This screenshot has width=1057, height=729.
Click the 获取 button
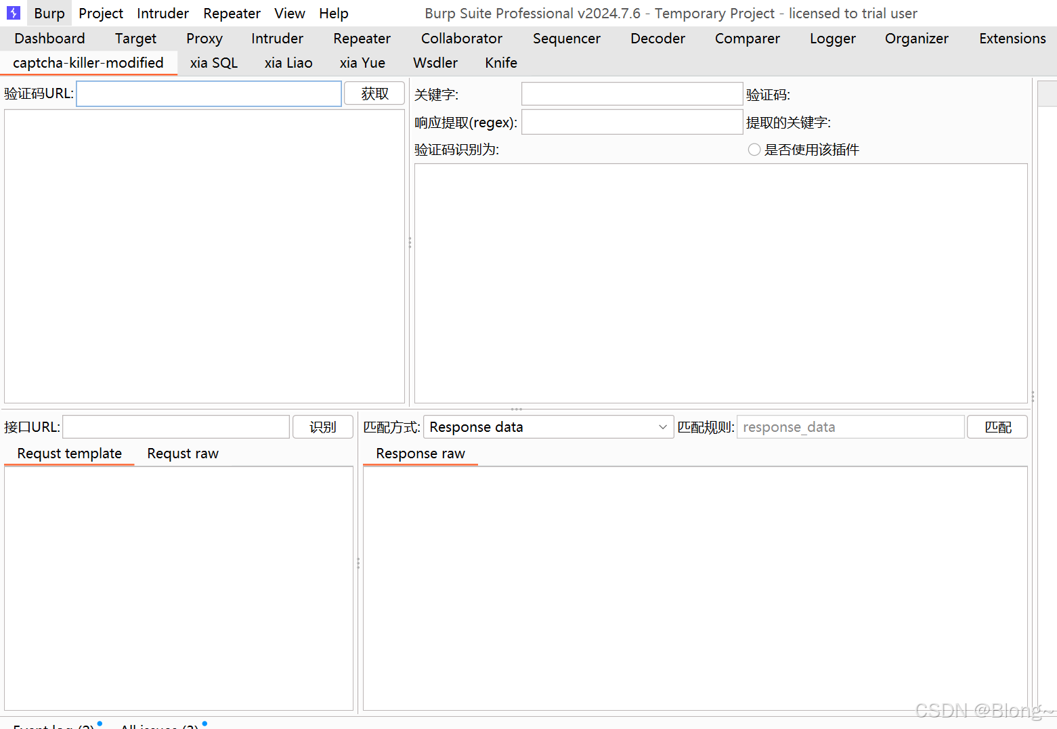click(374, 93)
